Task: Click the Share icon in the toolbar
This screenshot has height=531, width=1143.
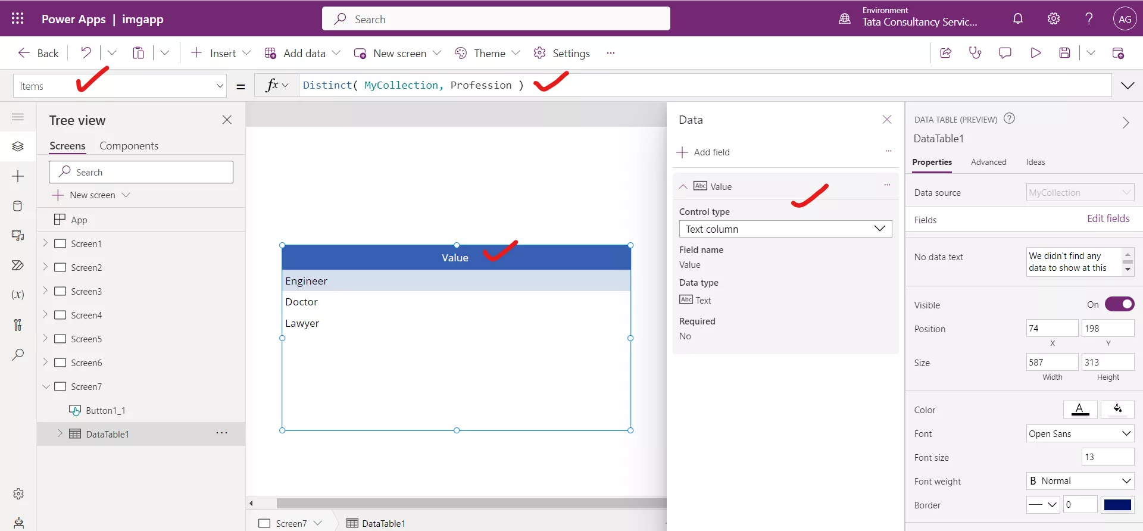Action: click(x=945, y=53)
